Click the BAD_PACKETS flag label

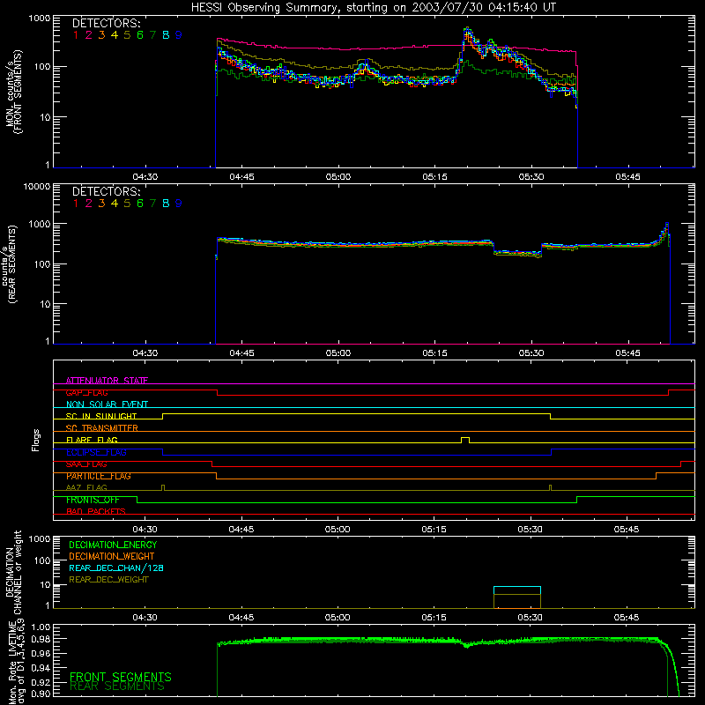click(x=96, y=512)
